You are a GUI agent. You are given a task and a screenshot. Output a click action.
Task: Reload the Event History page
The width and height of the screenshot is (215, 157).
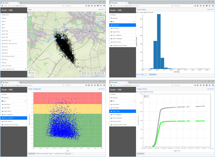(172, 6)
